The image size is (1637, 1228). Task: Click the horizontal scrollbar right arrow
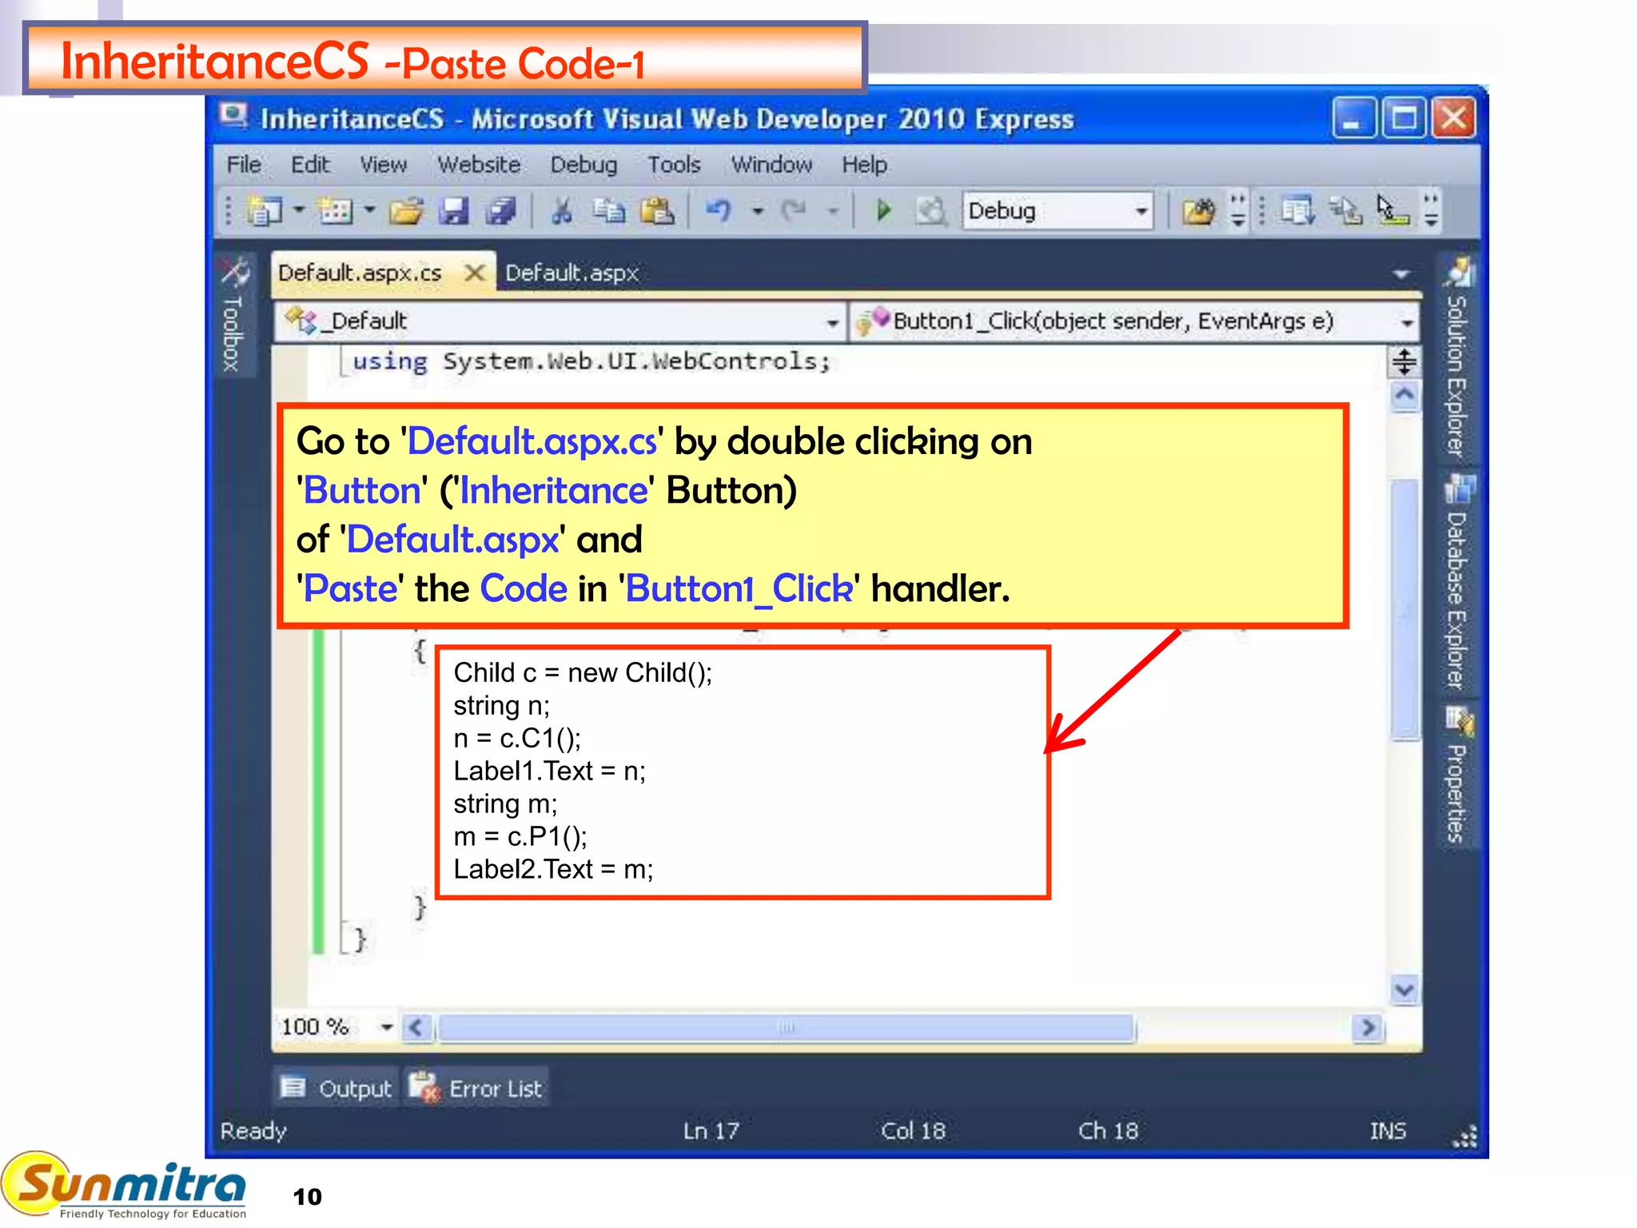[x=1368, y=1027]
